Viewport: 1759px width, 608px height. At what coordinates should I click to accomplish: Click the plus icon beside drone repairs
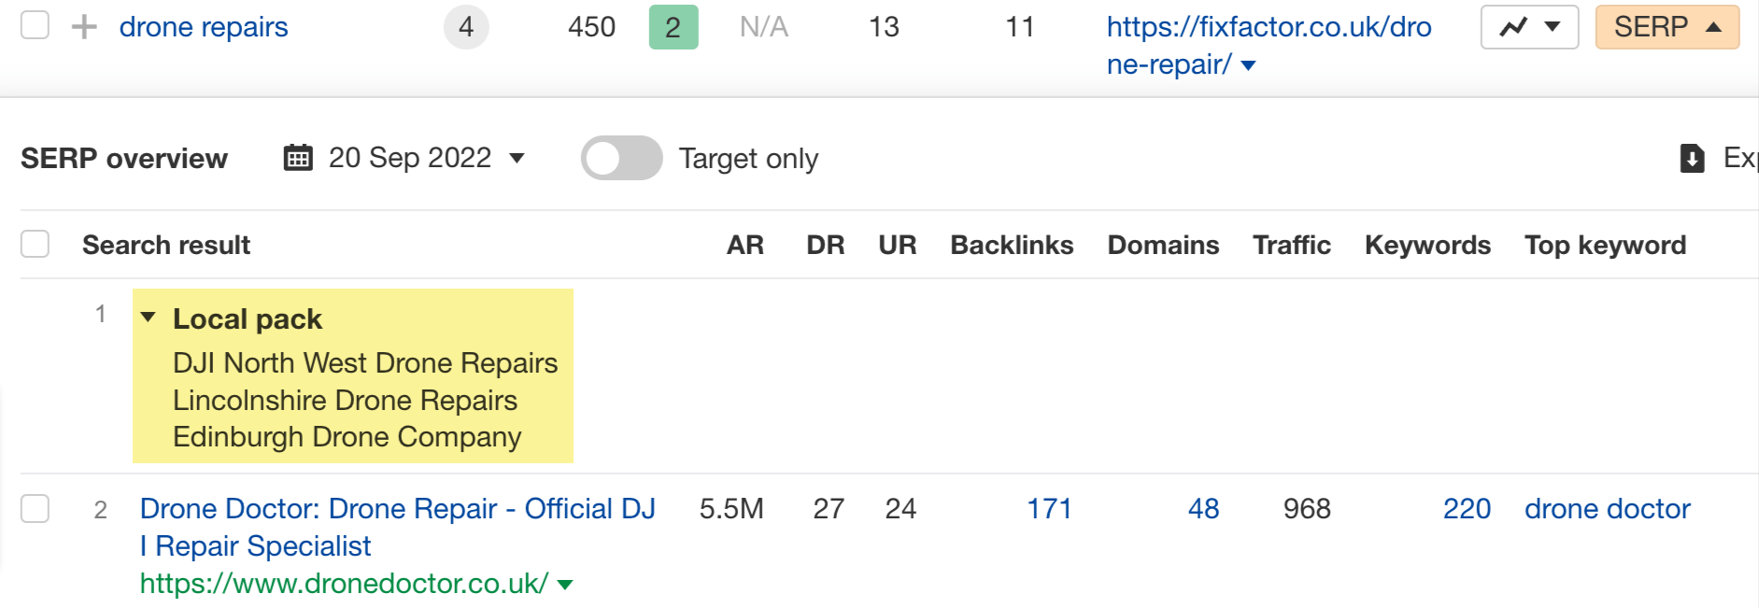tap(83, 27)
